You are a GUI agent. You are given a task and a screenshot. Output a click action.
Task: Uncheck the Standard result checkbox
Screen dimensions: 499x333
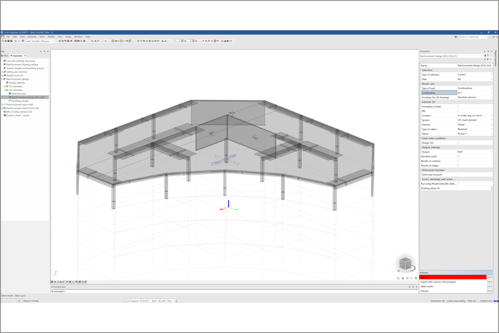pos(458,157)
